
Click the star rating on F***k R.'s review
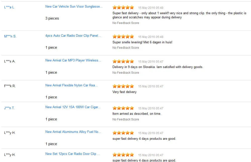(x=123, y=86)
